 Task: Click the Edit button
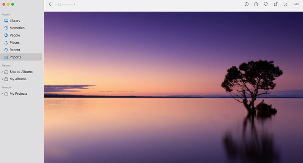(296, 4)
